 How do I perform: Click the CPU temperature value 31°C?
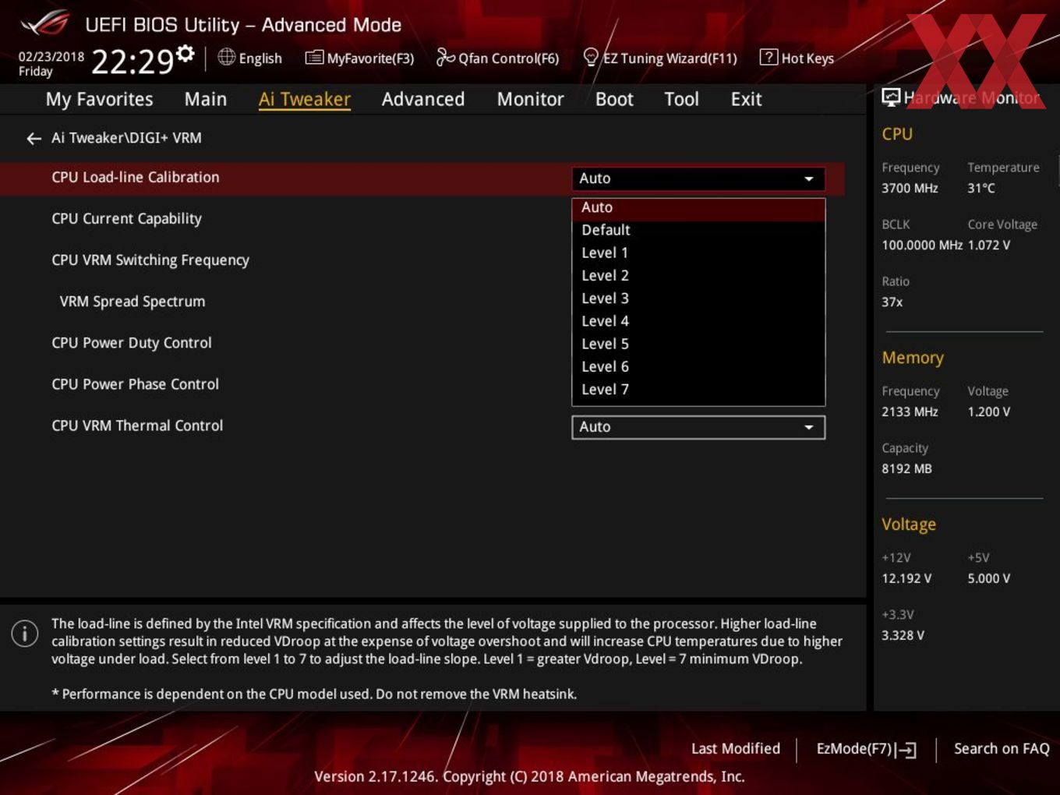pos(981,188)
